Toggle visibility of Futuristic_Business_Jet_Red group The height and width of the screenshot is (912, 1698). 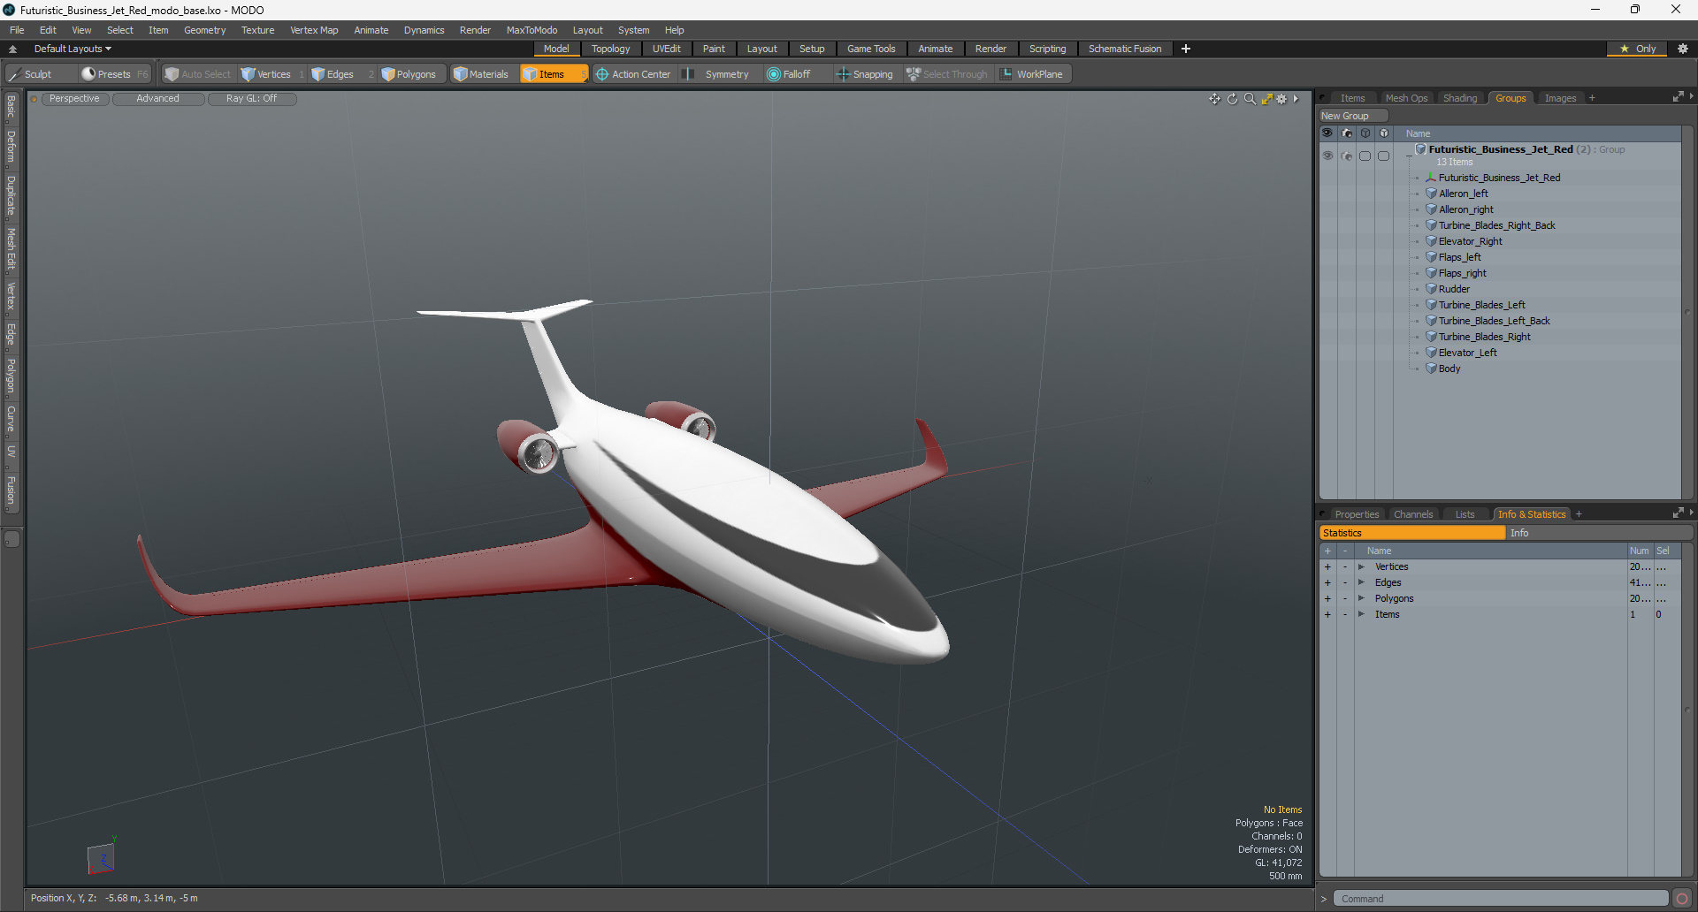coord(1327,156)
